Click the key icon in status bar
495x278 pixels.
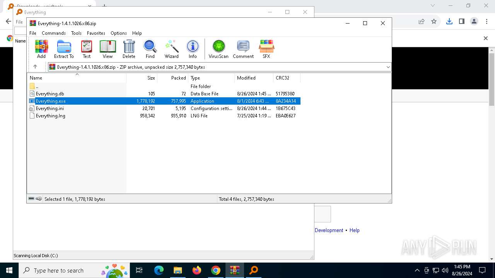[39, 199]
